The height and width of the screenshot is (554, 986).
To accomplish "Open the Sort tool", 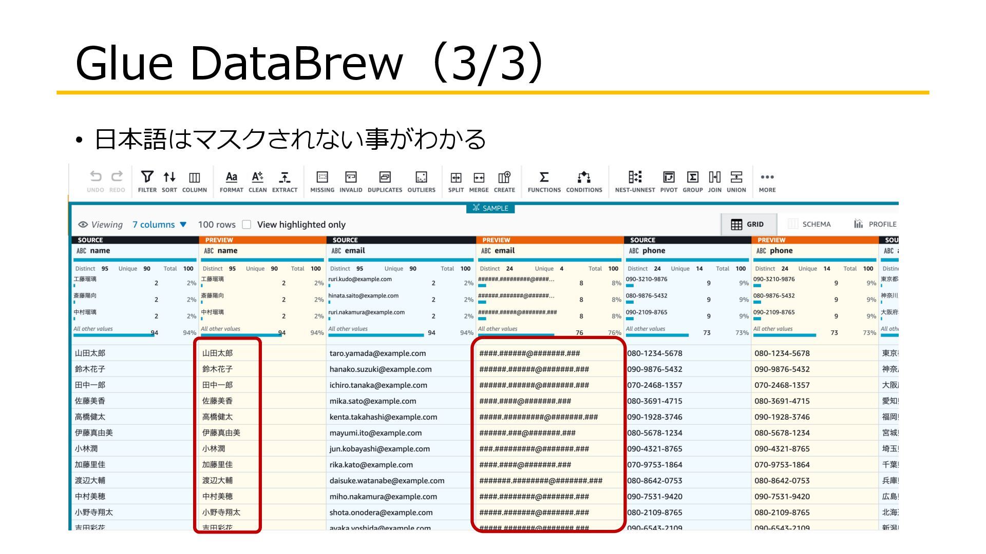I will click(x=169, y=177).
